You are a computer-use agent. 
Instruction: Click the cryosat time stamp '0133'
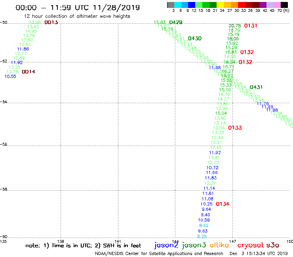(235, 128)
